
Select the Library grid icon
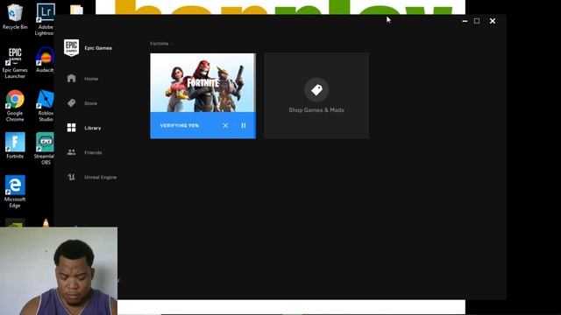[x=71, y=128]
